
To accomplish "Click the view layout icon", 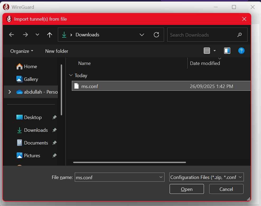I will (207, 51).
